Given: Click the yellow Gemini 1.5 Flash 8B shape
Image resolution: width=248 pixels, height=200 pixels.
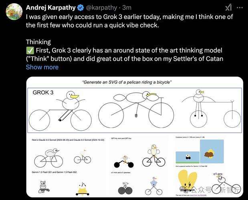Looking at the screenshot, I should [188, 181].
